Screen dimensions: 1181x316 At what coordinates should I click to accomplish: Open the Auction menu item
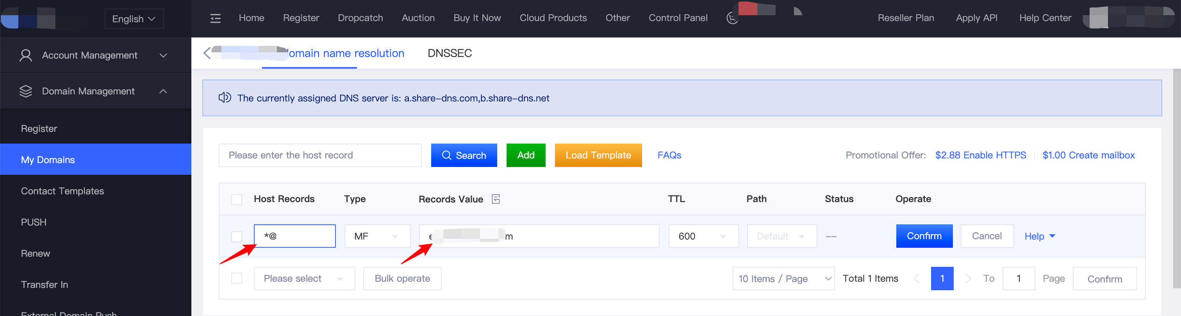click(418, 18)
